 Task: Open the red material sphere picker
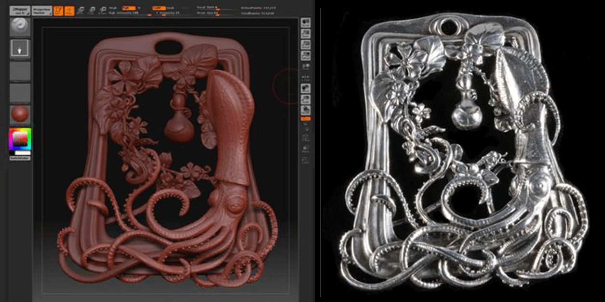[20, 114]
